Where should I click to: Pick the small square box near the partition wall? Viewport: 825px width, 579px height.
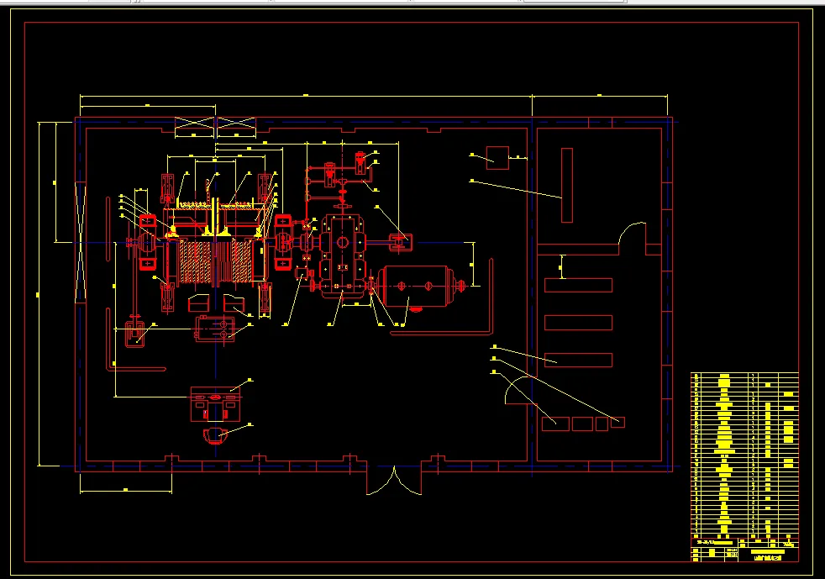[497, 158]
